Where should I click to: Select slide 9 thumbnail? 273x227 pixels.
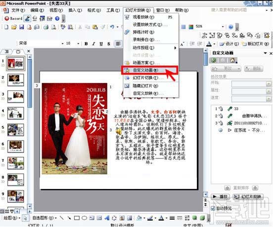click(x=16, y=196)
